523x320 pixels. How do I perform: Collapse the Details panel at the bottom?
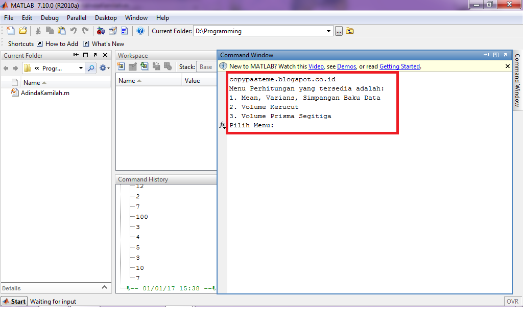tap(104, 287)
